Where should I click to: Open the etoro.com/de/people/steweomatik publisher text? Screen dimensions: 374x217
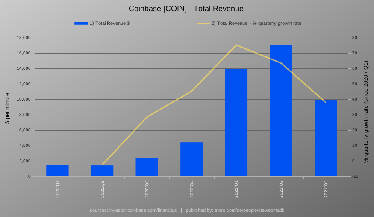[249, 210]
